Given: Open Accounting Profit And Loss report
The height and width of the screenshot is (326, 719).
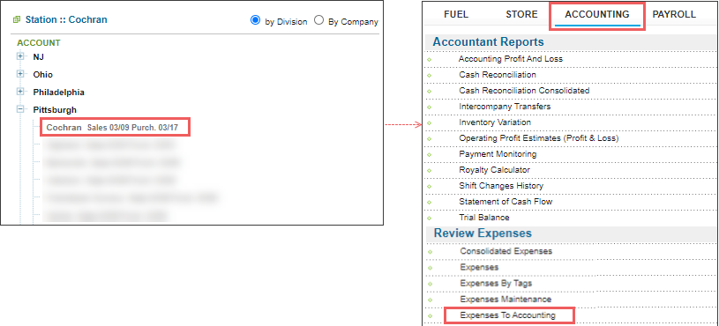Looking at the screenshot, I should [511, 59].
